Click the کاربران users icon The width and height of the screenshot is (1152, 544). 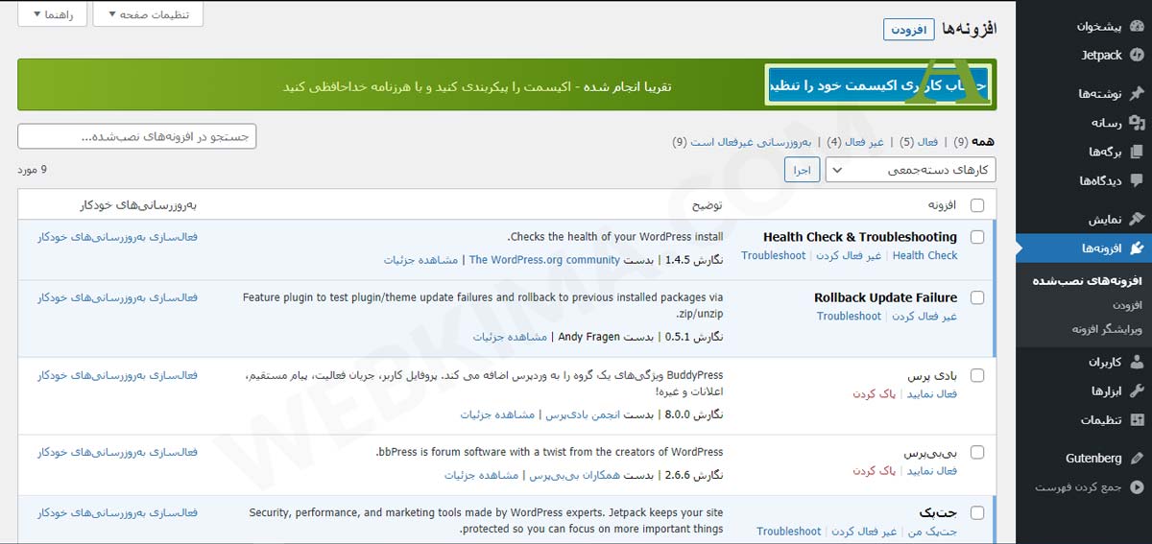pyautogui.click(x=1137, y=362)
